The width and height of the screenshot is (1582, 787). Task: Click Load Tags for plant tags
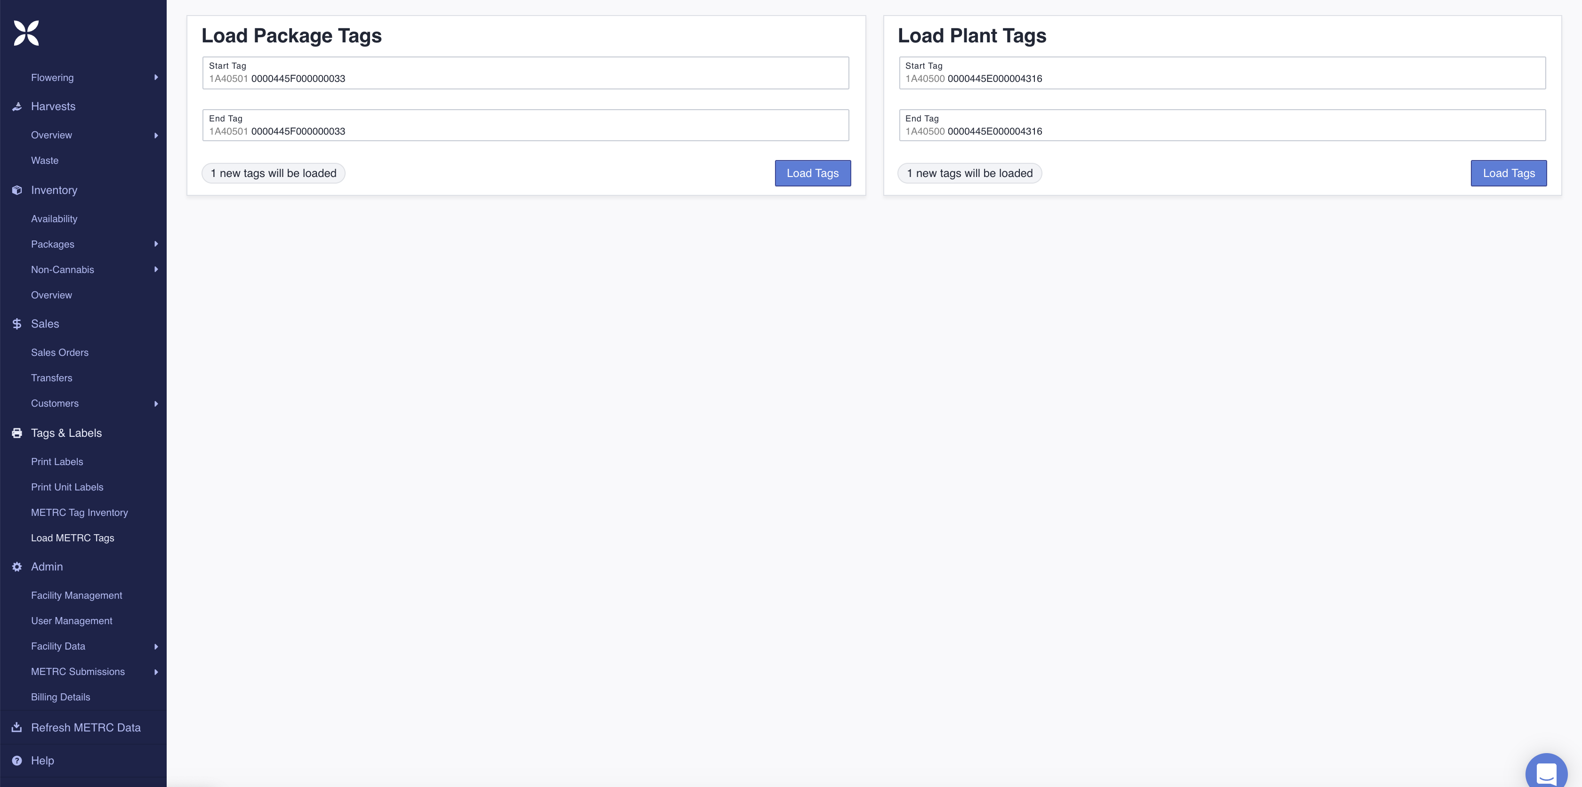coord(1508,174)
